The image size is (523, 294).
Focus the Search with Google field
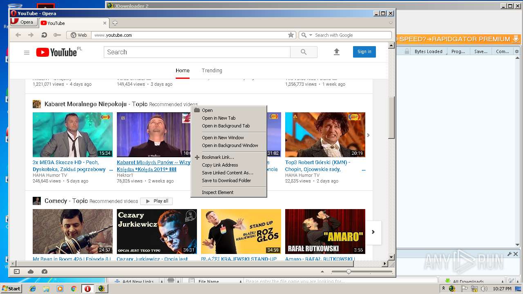tap(352, 35)
